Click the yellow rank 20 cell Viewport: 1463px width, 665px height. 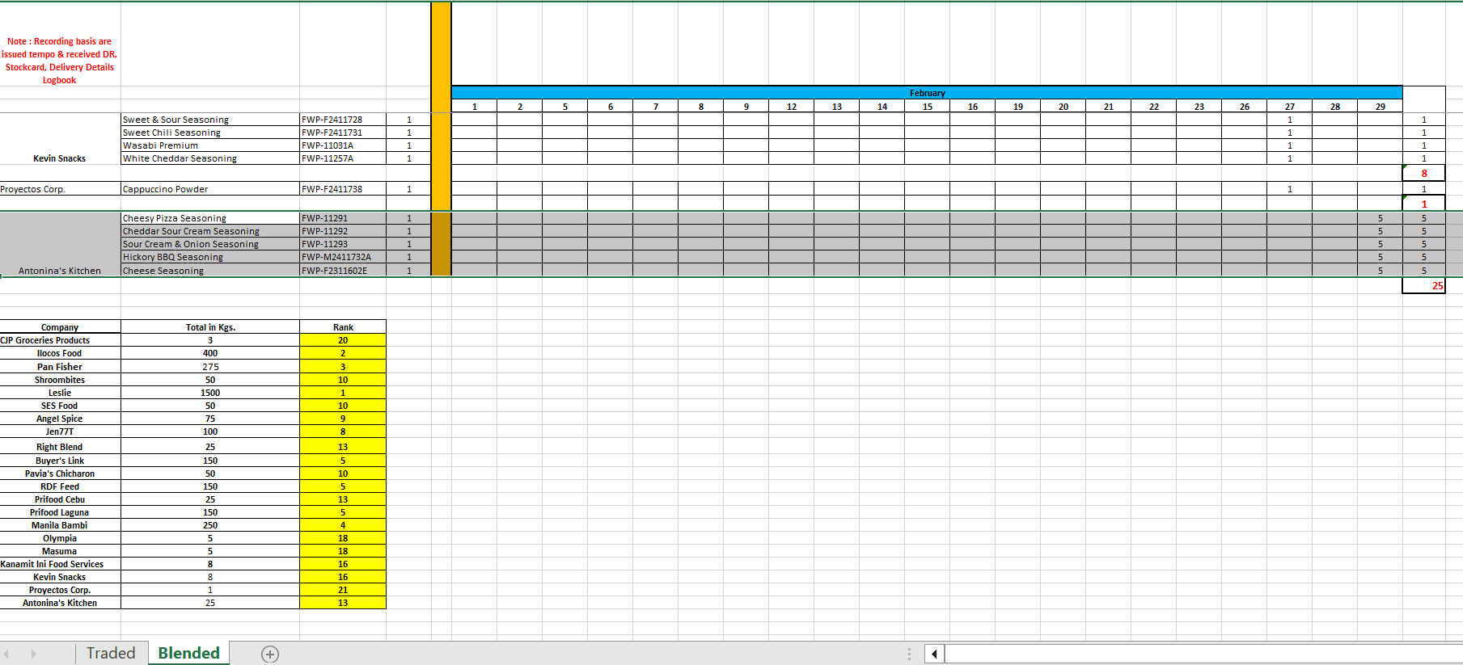pyautogui.click(x=343, y=340)
